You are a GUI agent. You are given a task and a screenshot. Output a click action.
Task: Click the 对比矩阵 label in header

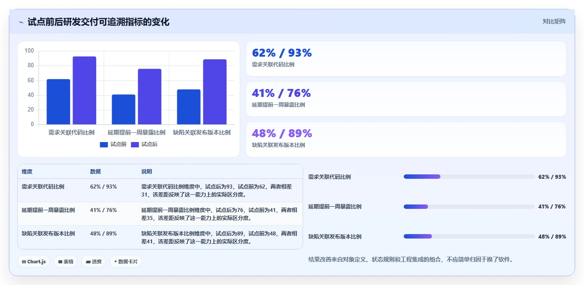(x=554, y=21)
